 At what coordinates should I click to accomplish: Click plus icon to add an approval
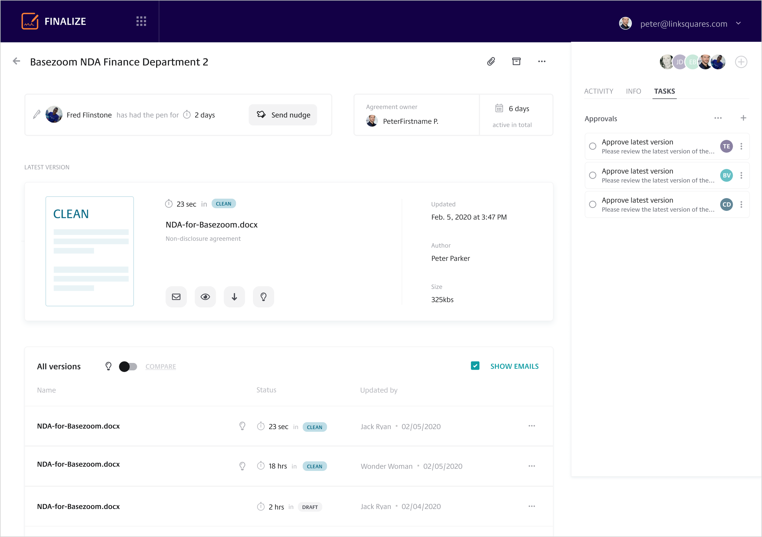click(743, 118)
